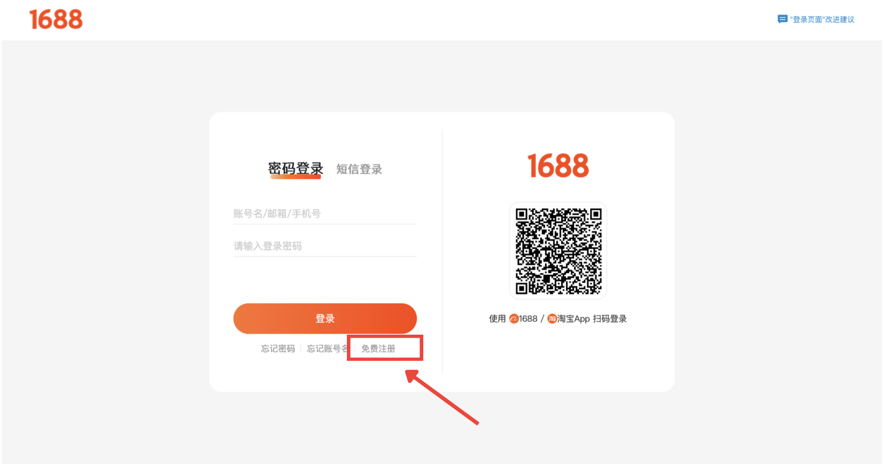The image size is (884, 464).
Task: Switch to the 密码登录 tab
Action: [296, 168]
